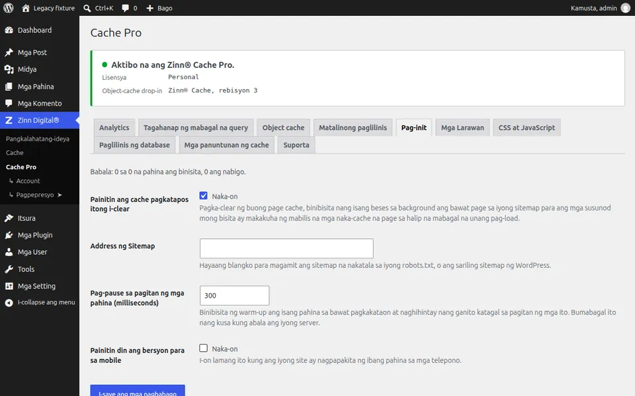Viewport: 635px width, 396px height.
Task: Select the Object cache tab
Action: tap(283, 127)
